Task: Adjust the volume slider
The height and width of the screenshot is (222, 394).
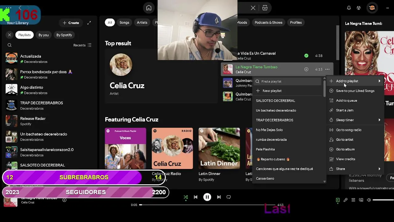Action: tap(383, 200)
